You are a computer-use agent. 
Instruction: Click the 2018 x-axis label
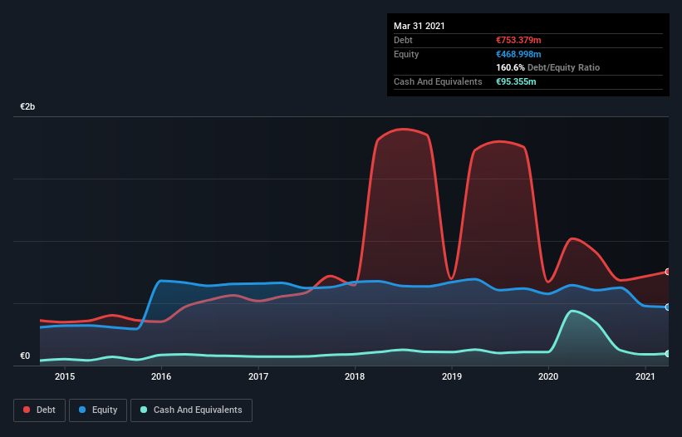tap(355, 376)
